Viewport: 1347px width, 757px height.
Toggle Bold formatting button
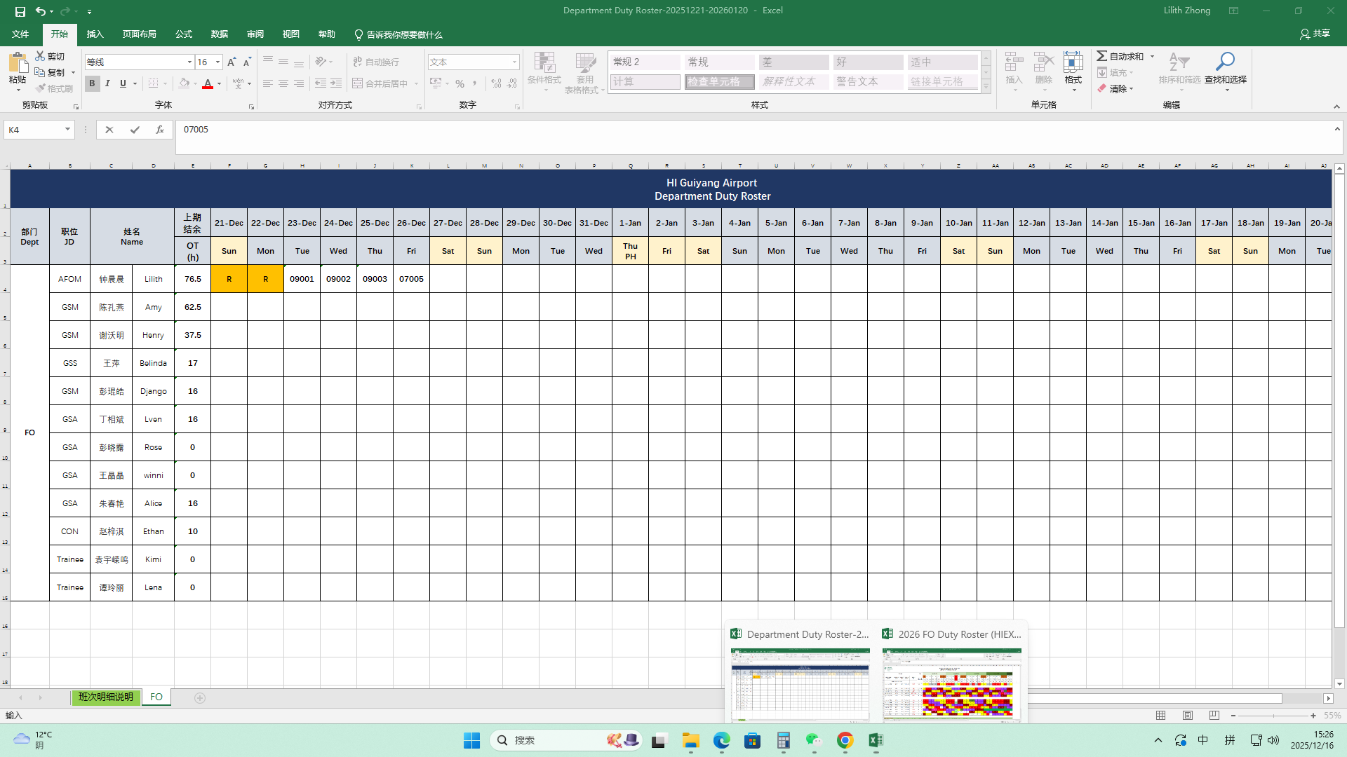click(92, 83)
